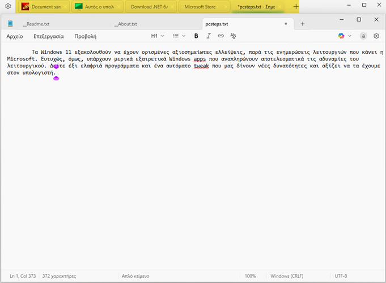Click the 100% zoom level indicator
This screenshot has width=386, height=283.
point(250,276)
